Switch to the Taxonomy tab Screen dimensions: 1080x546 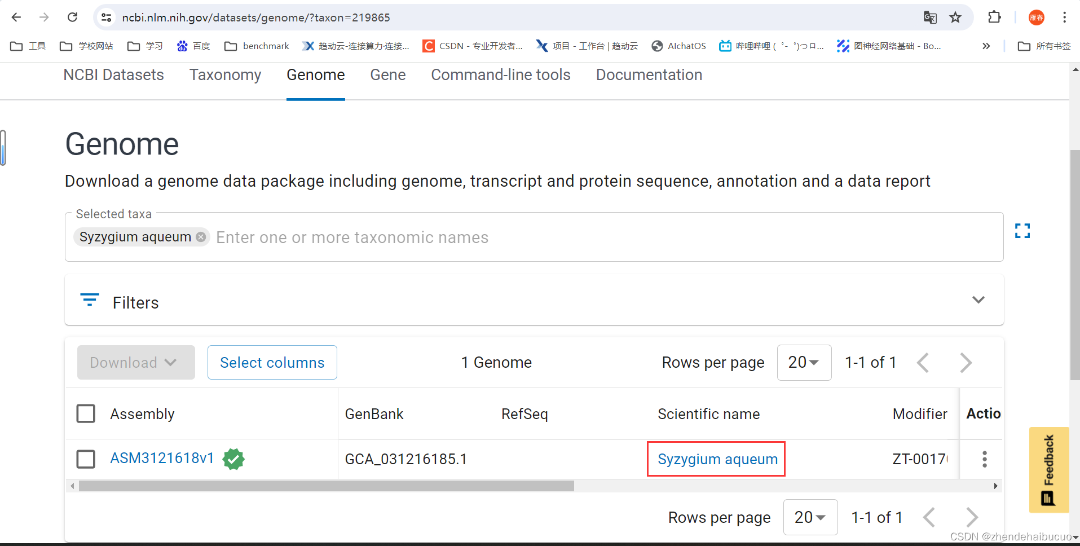[225, 74]
